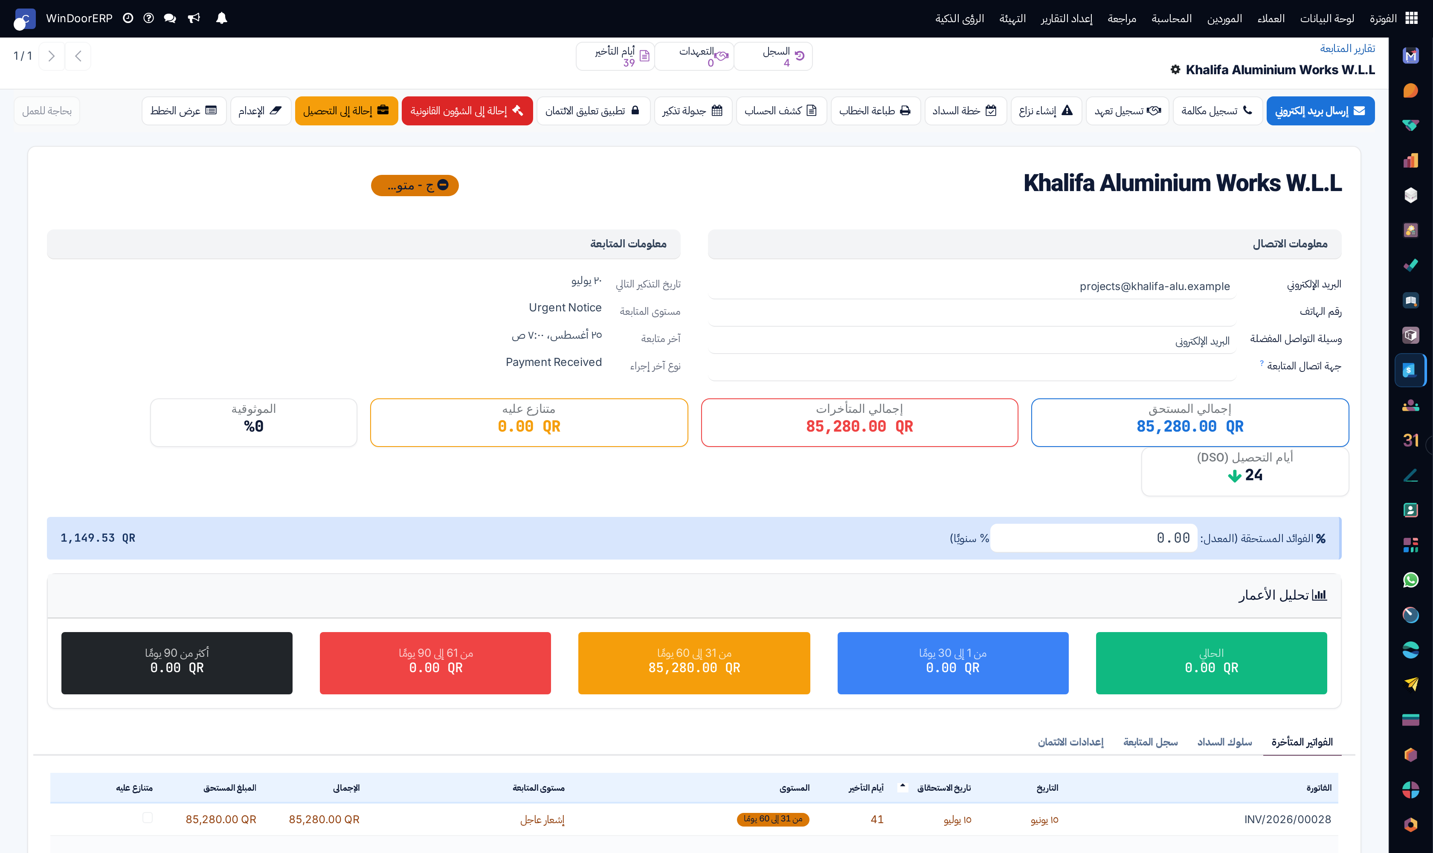Viewport: 1433px width, 853px height.
Task: Open the أيام التأخير stat button
Action: [615, 56]
